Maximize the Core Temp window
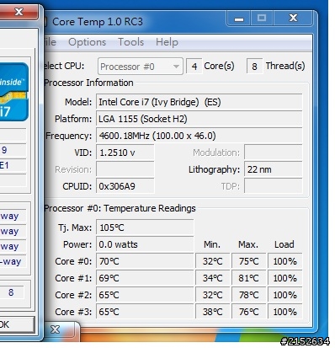 pyautogui.click(x=262, y=19)
